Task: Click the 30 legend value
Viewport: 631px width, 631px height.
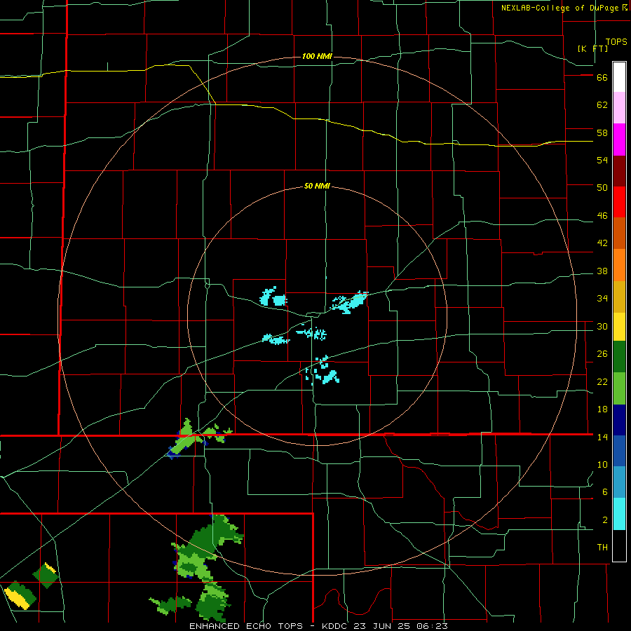Action: coord(602,326)
